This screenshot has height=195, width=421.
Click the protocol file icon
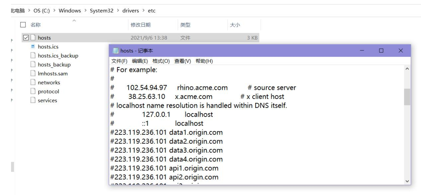coord(33,91)
